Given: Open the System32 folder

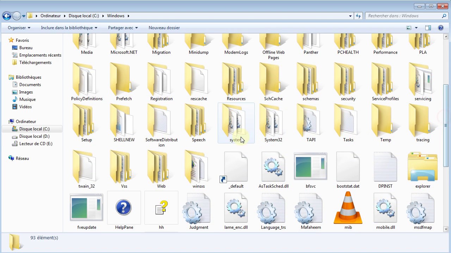Looking at the screenshot, I should [273, 123].
